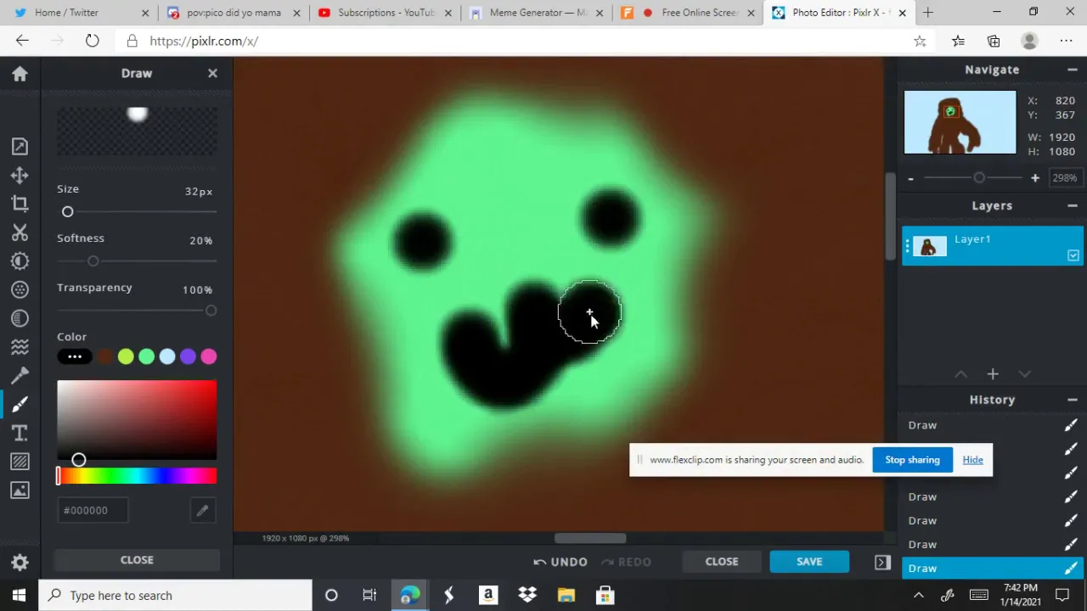Select Layer1 in the Layers panel
Image resolution: width=1087 pixels, height=611 pixels.
(992, 247)
